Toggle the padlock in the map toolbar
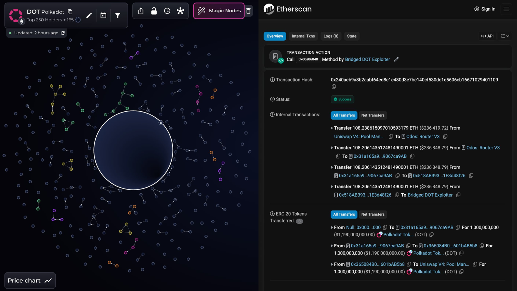 click(x=154, y=11)
